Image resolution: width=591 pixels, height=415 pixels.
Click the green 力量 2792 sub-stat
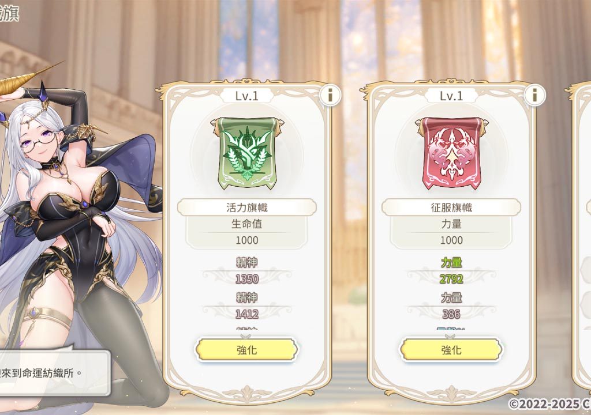tap(451, 271)
